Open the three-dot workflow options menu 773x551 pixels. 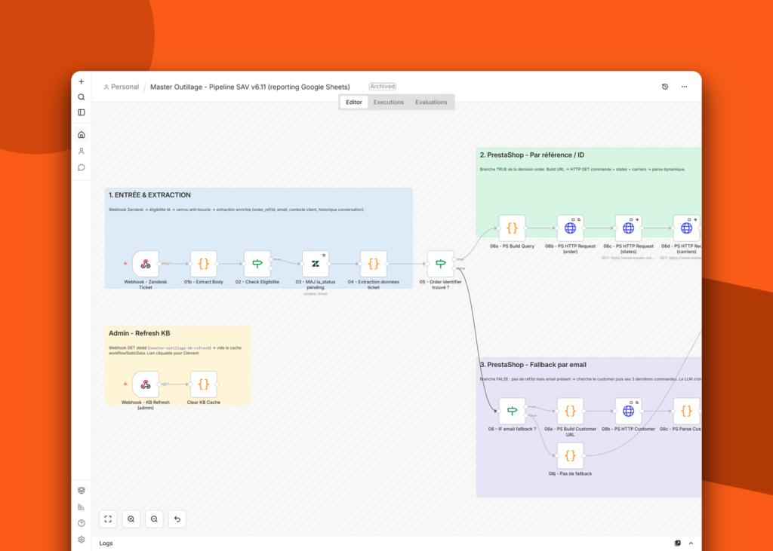(684, 87)
